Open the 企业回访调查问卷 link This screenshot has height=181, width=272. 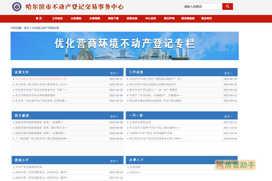point(141,122)
